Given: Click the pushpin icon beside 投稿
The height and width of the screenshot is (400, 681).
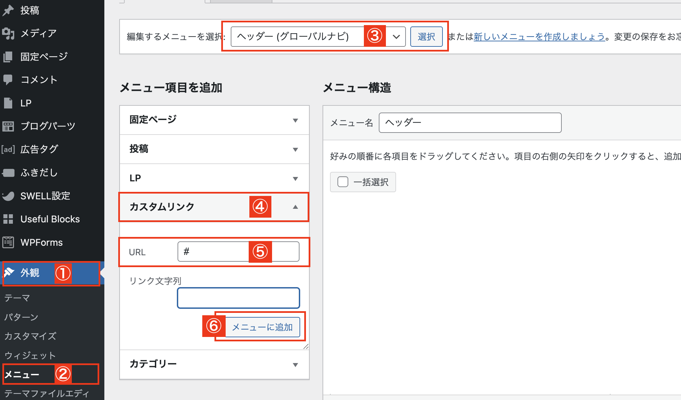Looking at the screenshot, I should point(8,11).
